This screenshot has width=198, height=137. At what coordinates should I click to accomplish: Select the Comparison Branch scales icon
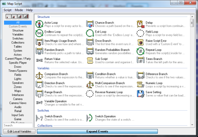(x=39, y=76)
